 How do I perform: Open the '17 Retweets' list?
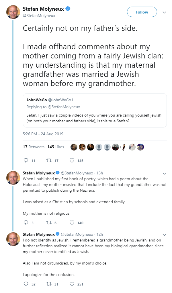point(34,147)
